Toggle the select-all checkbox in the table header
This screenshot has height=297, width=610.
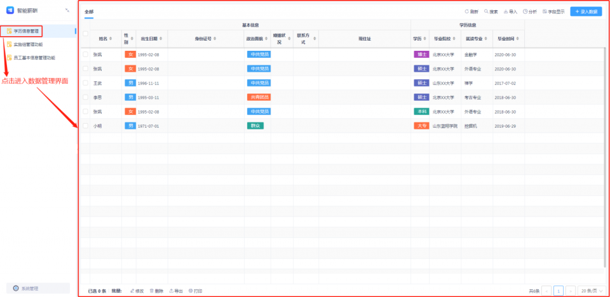coord(85,34)
